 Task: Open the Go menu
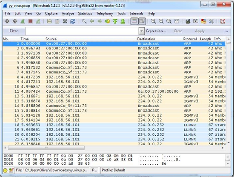[38, 14]
